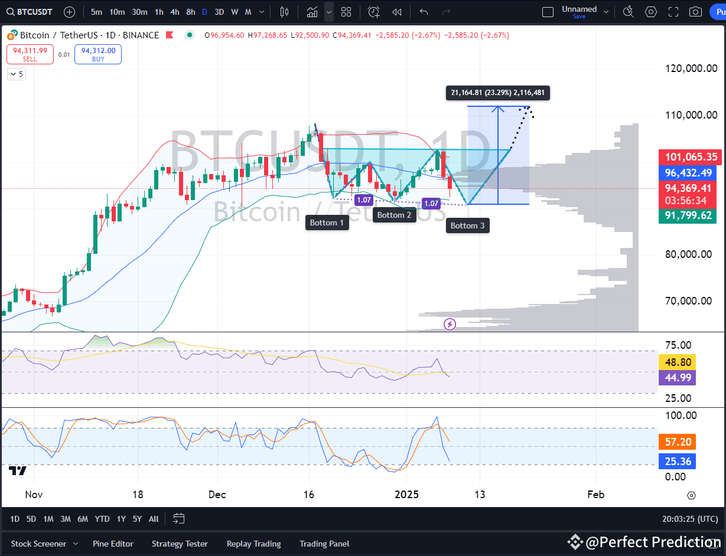
Task: Switch to 8h interval
Action: (x=191, y=12)
